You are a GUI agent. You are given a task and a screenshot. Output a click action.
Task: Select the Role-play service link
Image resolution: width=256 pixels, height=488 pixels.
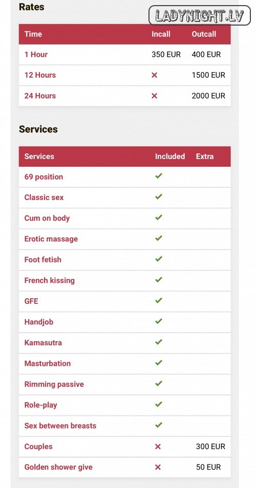pos(40,405)
